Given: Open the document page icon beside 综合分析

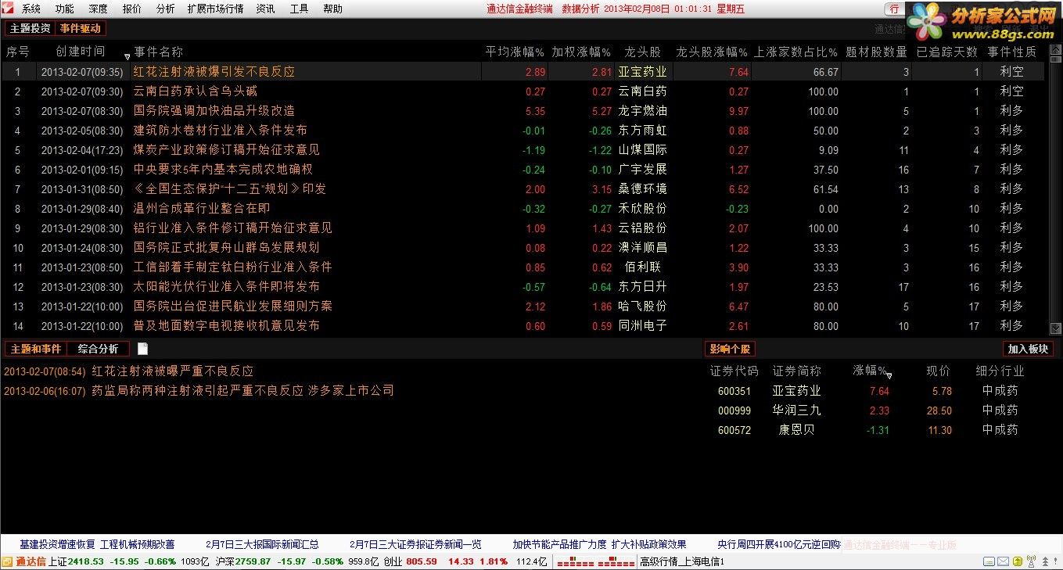Looking at the screenshot, I should [x=142, y=349].
